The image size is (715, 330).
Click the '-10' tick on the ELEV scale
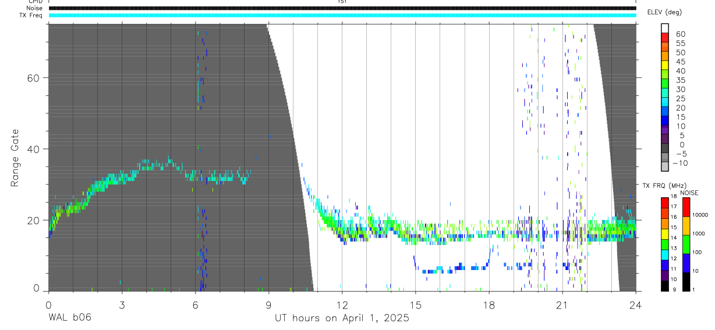click(x=681, y=163)
